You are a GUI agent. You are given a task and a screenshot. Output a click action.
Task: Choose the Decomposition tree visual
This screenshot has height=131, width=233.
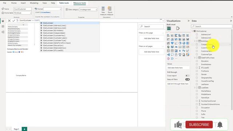(168, 55)
